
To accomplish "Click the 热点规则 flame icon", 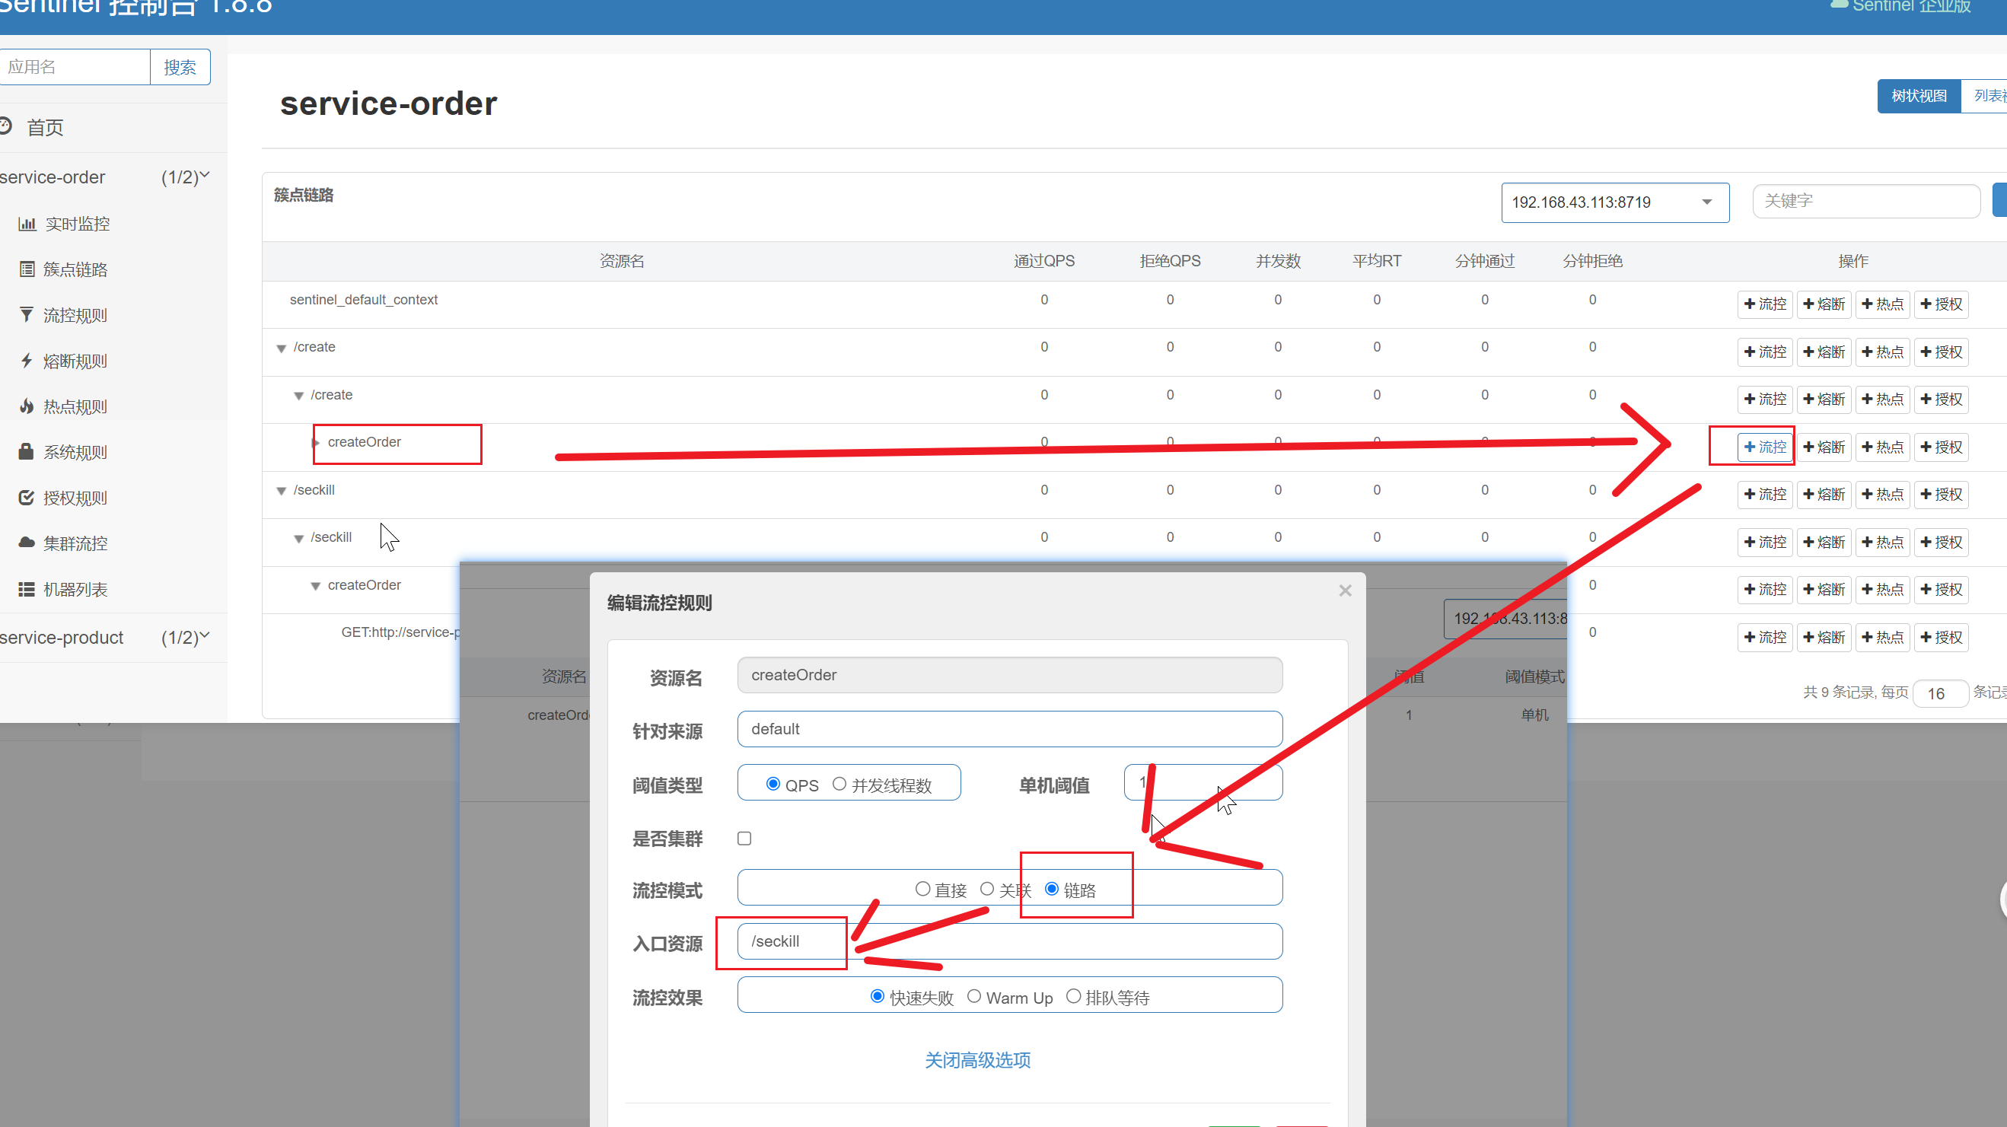I will [27, 406].
